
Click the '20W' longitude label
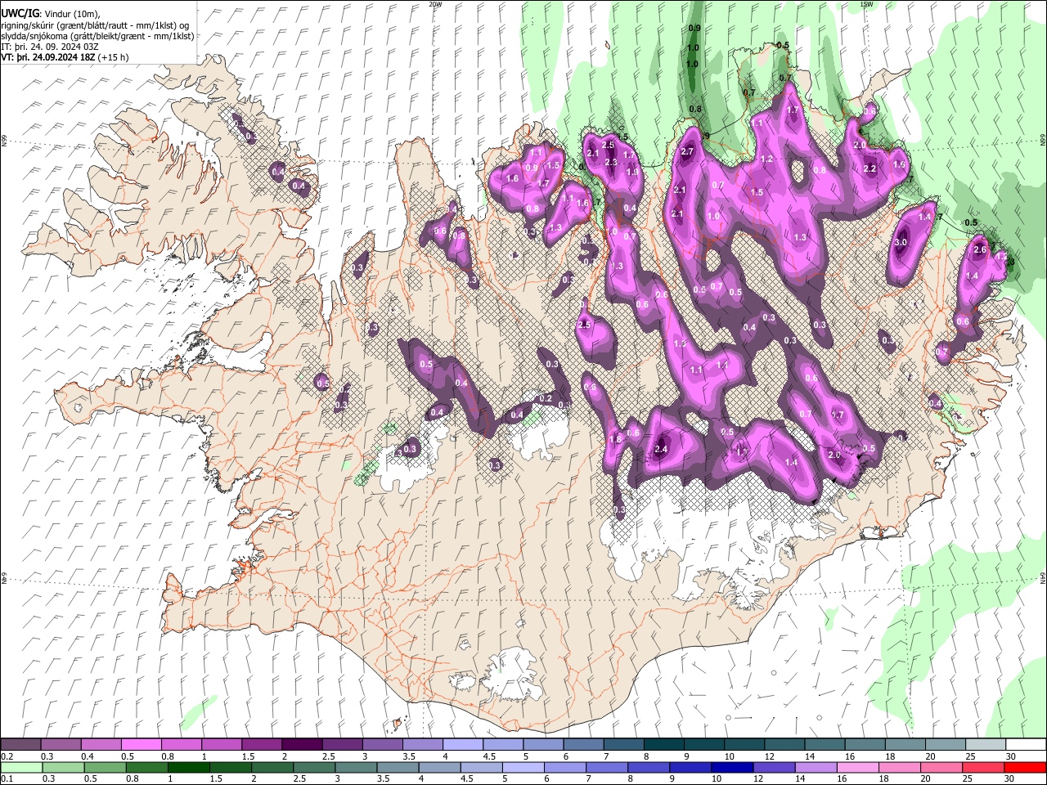[x=435, y=4]
